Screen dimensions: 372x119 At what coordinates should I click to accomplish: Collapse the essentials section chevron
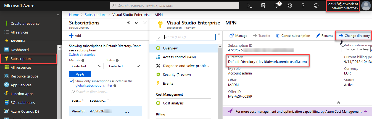(x=339, y=102)
